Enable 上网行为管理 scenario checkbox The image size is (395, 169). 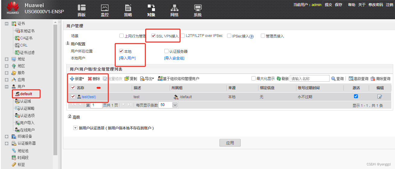(x=122, y=36)
